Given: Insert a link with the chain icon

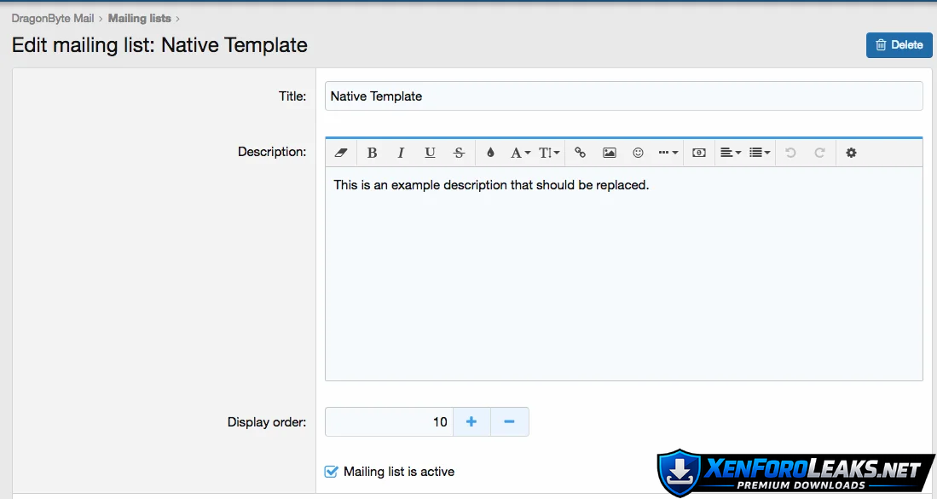Looking at the screenshot, I should point(580,153).
